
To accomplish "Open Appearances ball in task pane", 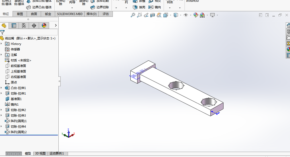I will click(x=288, y=49).
